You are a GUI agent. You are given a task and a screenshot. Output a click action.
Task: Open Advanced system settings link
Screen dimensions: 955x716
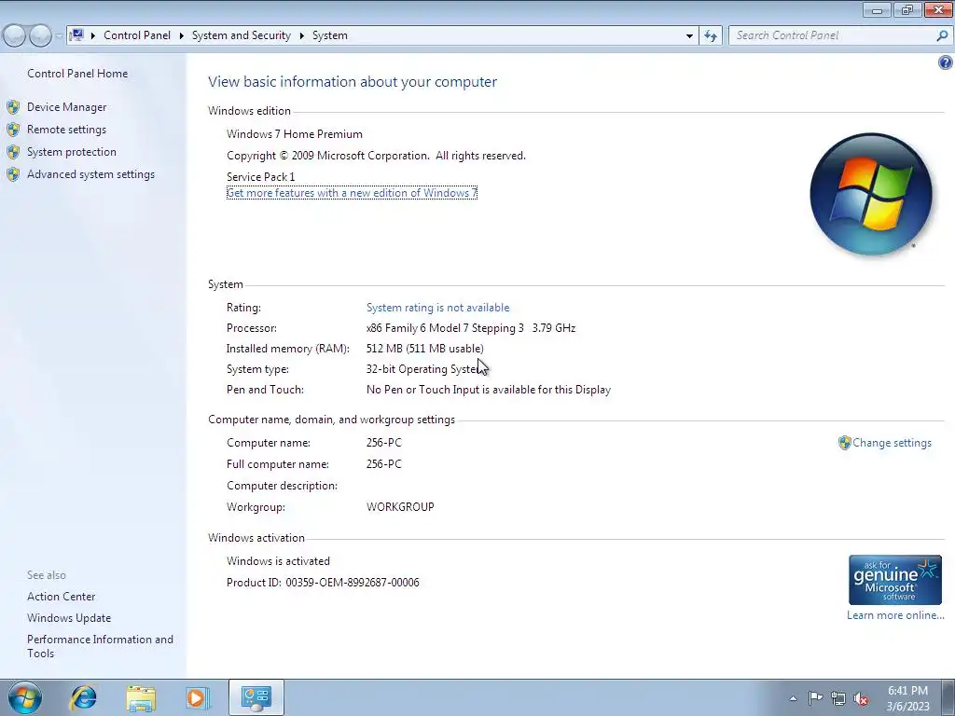[90, 174]
